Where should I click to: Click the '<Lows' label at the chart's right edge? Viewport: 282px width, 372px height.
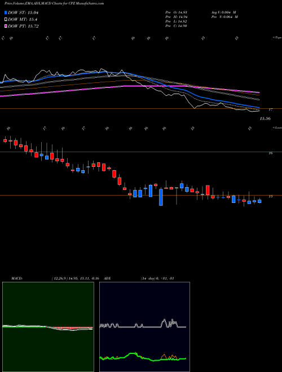(x=277, y=127)
